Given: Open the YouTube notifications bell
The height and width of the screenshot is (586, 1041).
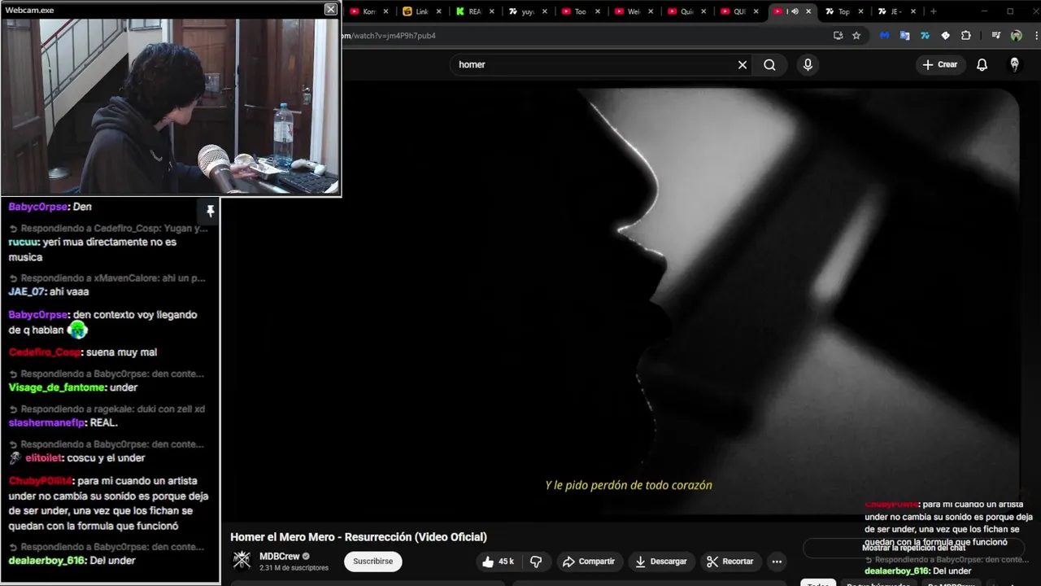Looking at the screenshot, I should (x=982, y=65).
